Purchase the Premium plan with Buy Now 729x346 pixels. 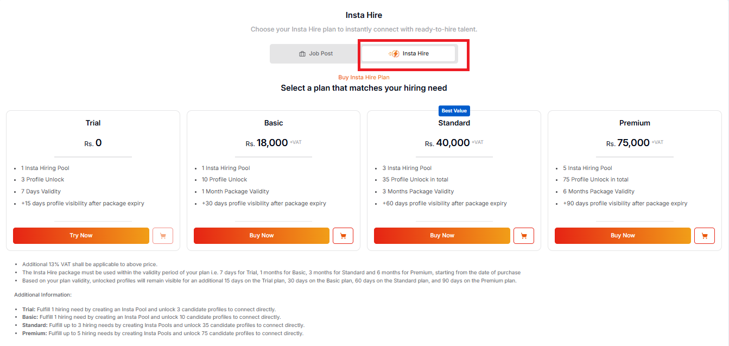[x=623, y=236]
